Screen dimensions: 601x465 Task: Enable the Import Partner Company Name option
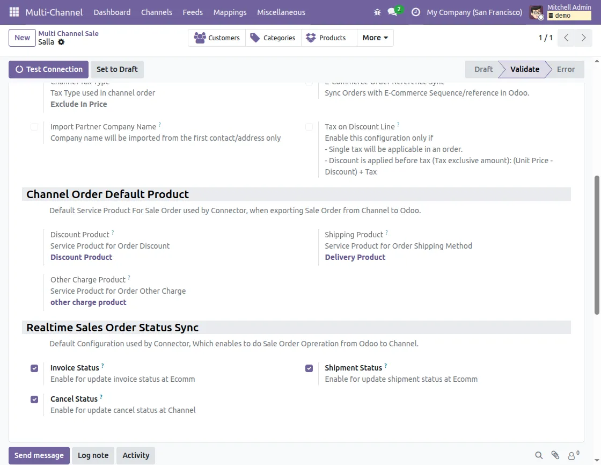tap(34, 127)
